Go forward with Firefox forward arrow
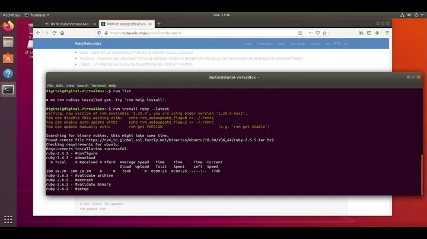This screenshot has width=427, height=239. point(46,33)
